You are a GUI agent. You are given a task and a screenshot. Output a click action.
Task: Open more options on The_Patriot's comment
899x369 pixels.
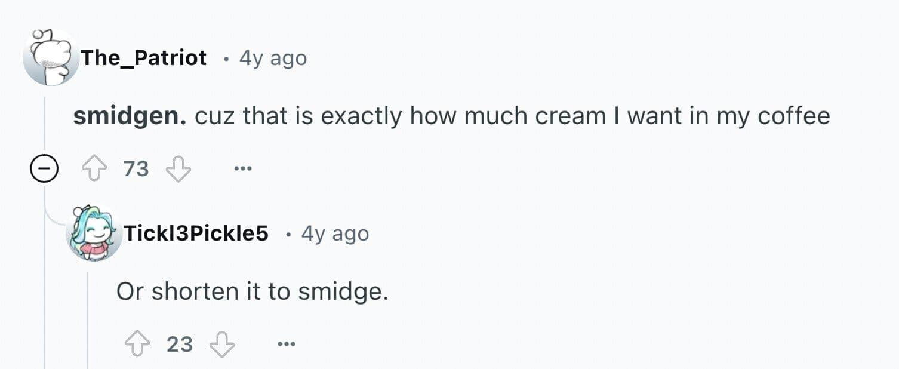pos(242,169)
